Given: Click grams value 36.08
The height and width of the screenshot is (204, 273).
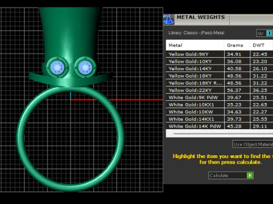Looking at the screenshot, I should click(234, 62).
